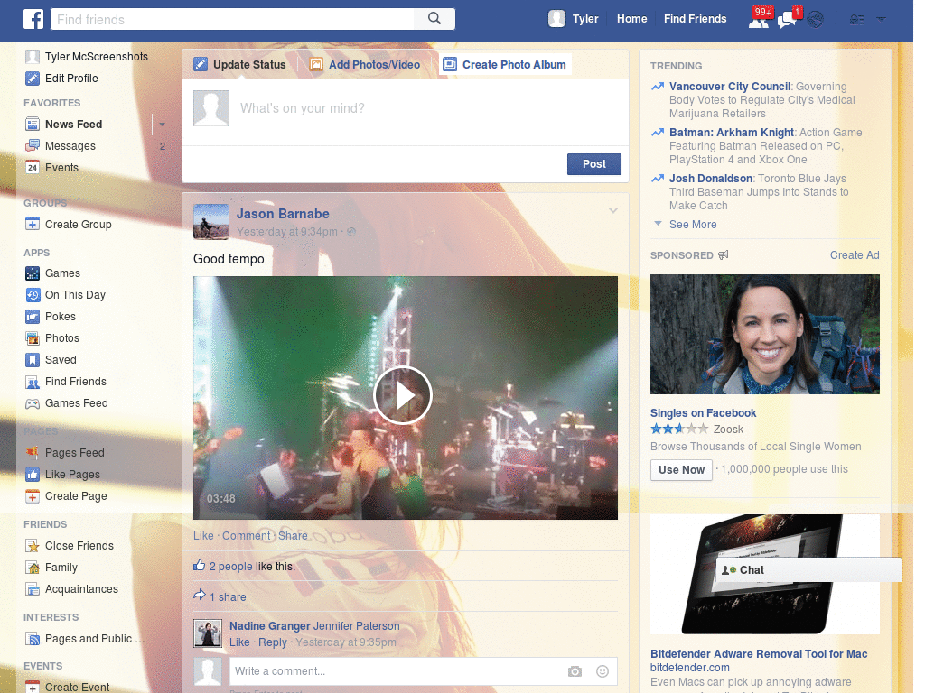Open the friend requests icon

coord(759,20)
